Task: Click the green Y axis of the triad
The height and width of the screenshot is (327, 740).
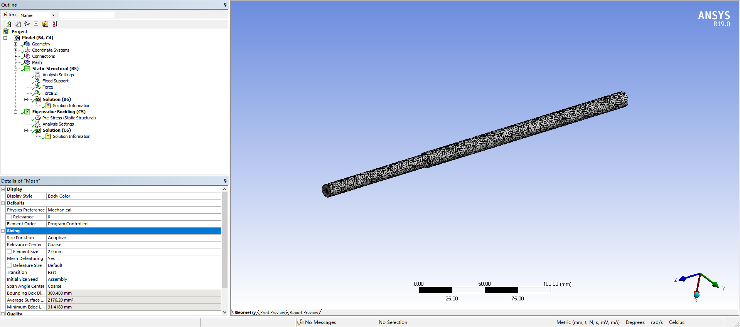Action: tap(710, 280)
